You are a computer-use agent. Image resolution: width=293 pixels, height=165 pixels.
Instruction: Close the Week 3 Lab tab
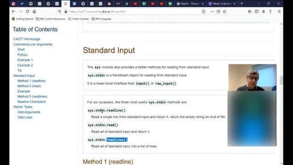235,4
